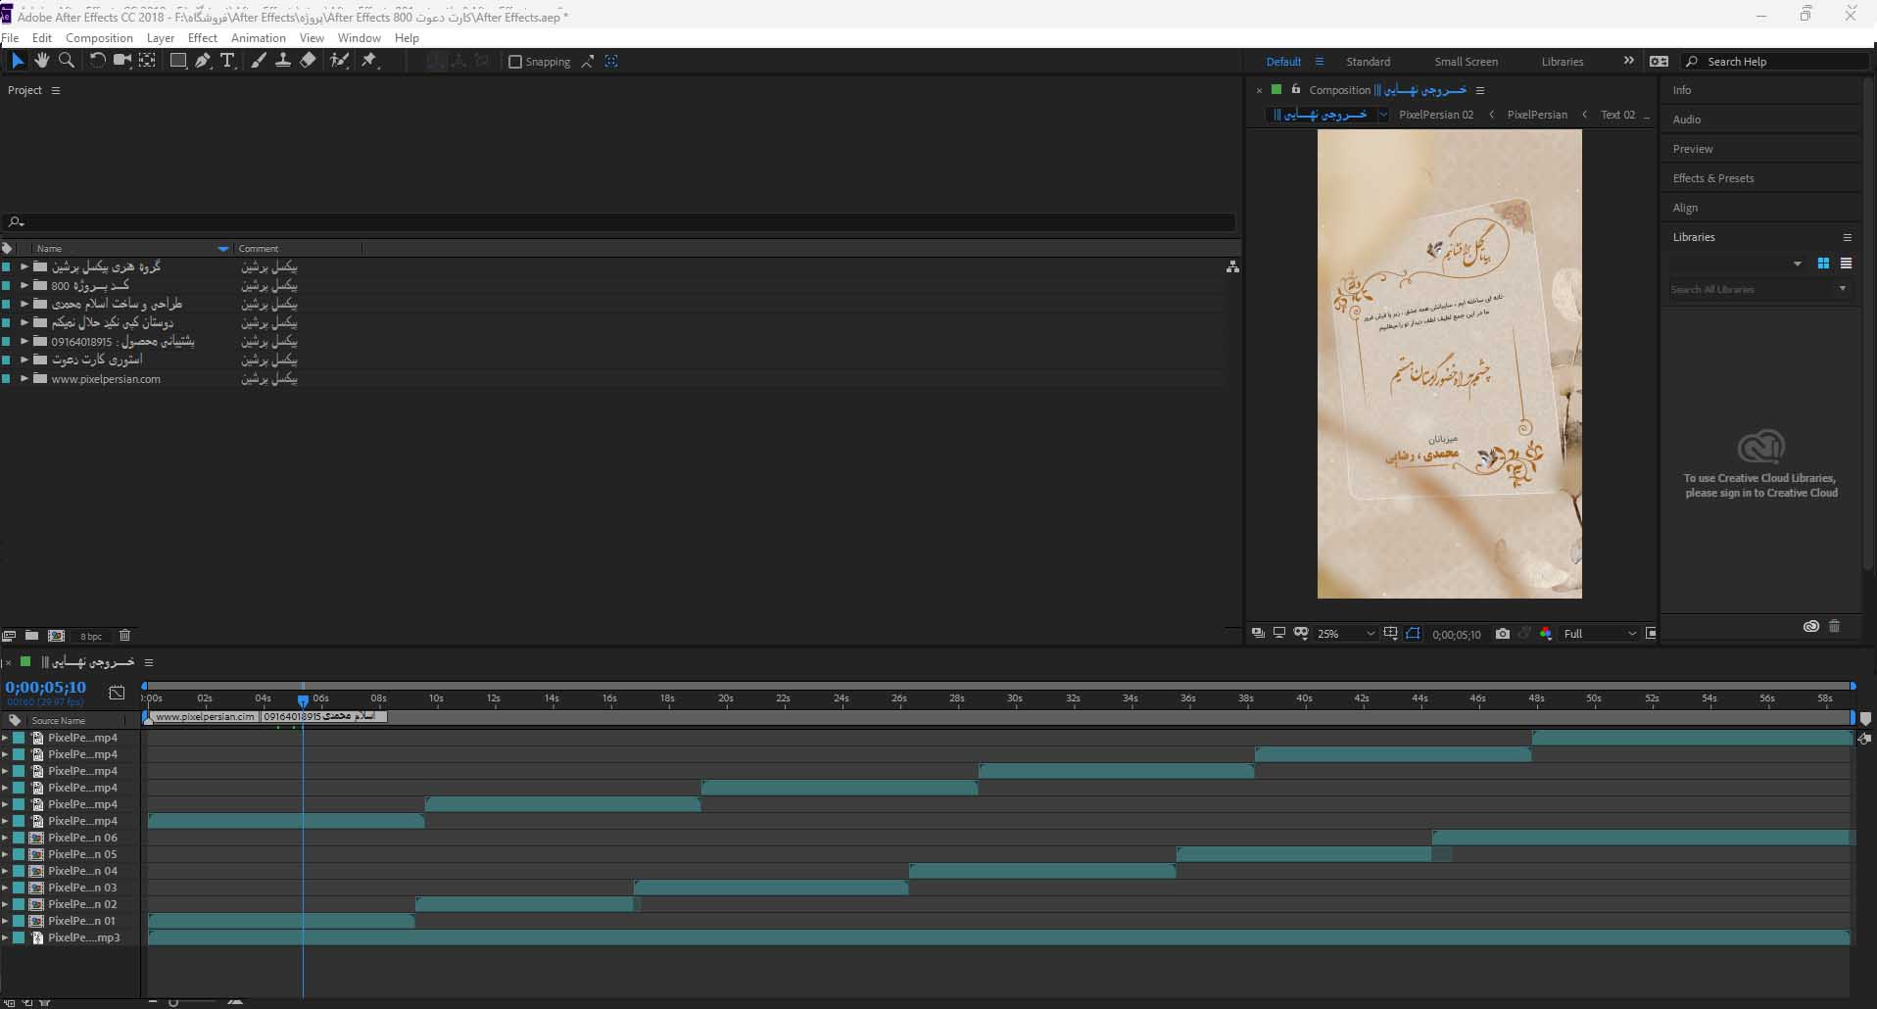Show channel with RGB color circles icon
The image size is (1877, 1009).
click(1546, 634)
